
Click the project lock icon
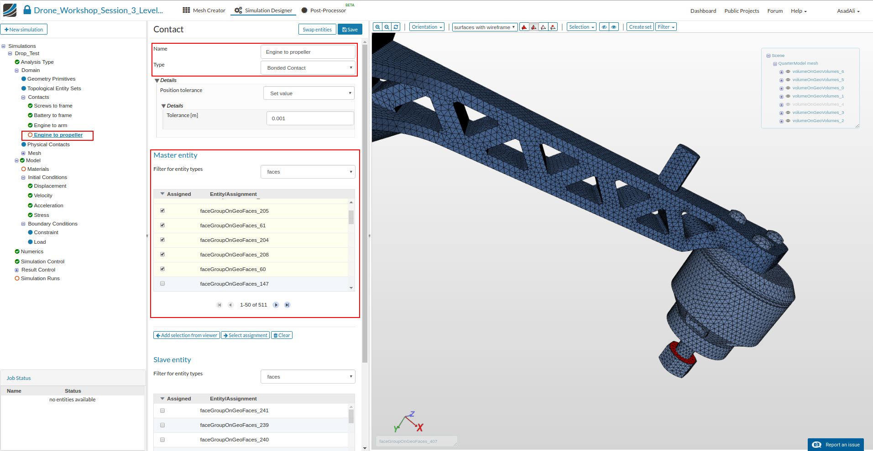(x=27, y=10)
